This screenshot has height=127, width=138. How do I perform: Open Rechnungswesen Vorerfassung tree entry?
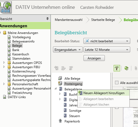[32, 76]
